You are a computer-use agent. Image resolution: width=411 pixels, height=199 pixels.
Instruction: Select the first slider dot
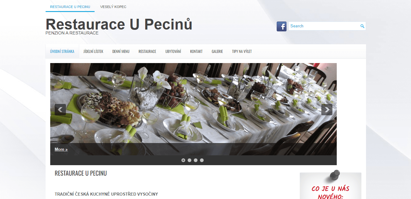pyautogui.click(x=183, y=160)
